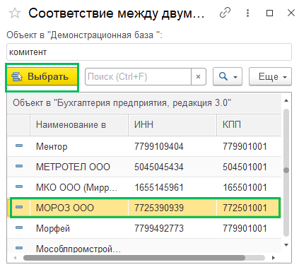The height and width of the screenshot is (267, 299).
Task: Click ИНН cell 1655145961
Action: [x=159, y=187]
